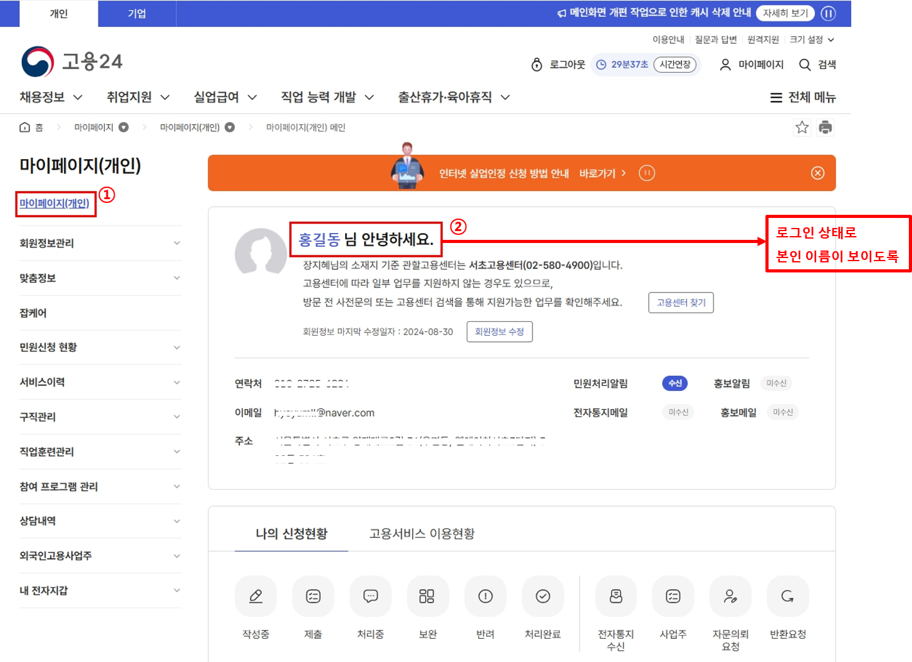
Task: Pause the orange banner slideshow
Action: [646, 173]
